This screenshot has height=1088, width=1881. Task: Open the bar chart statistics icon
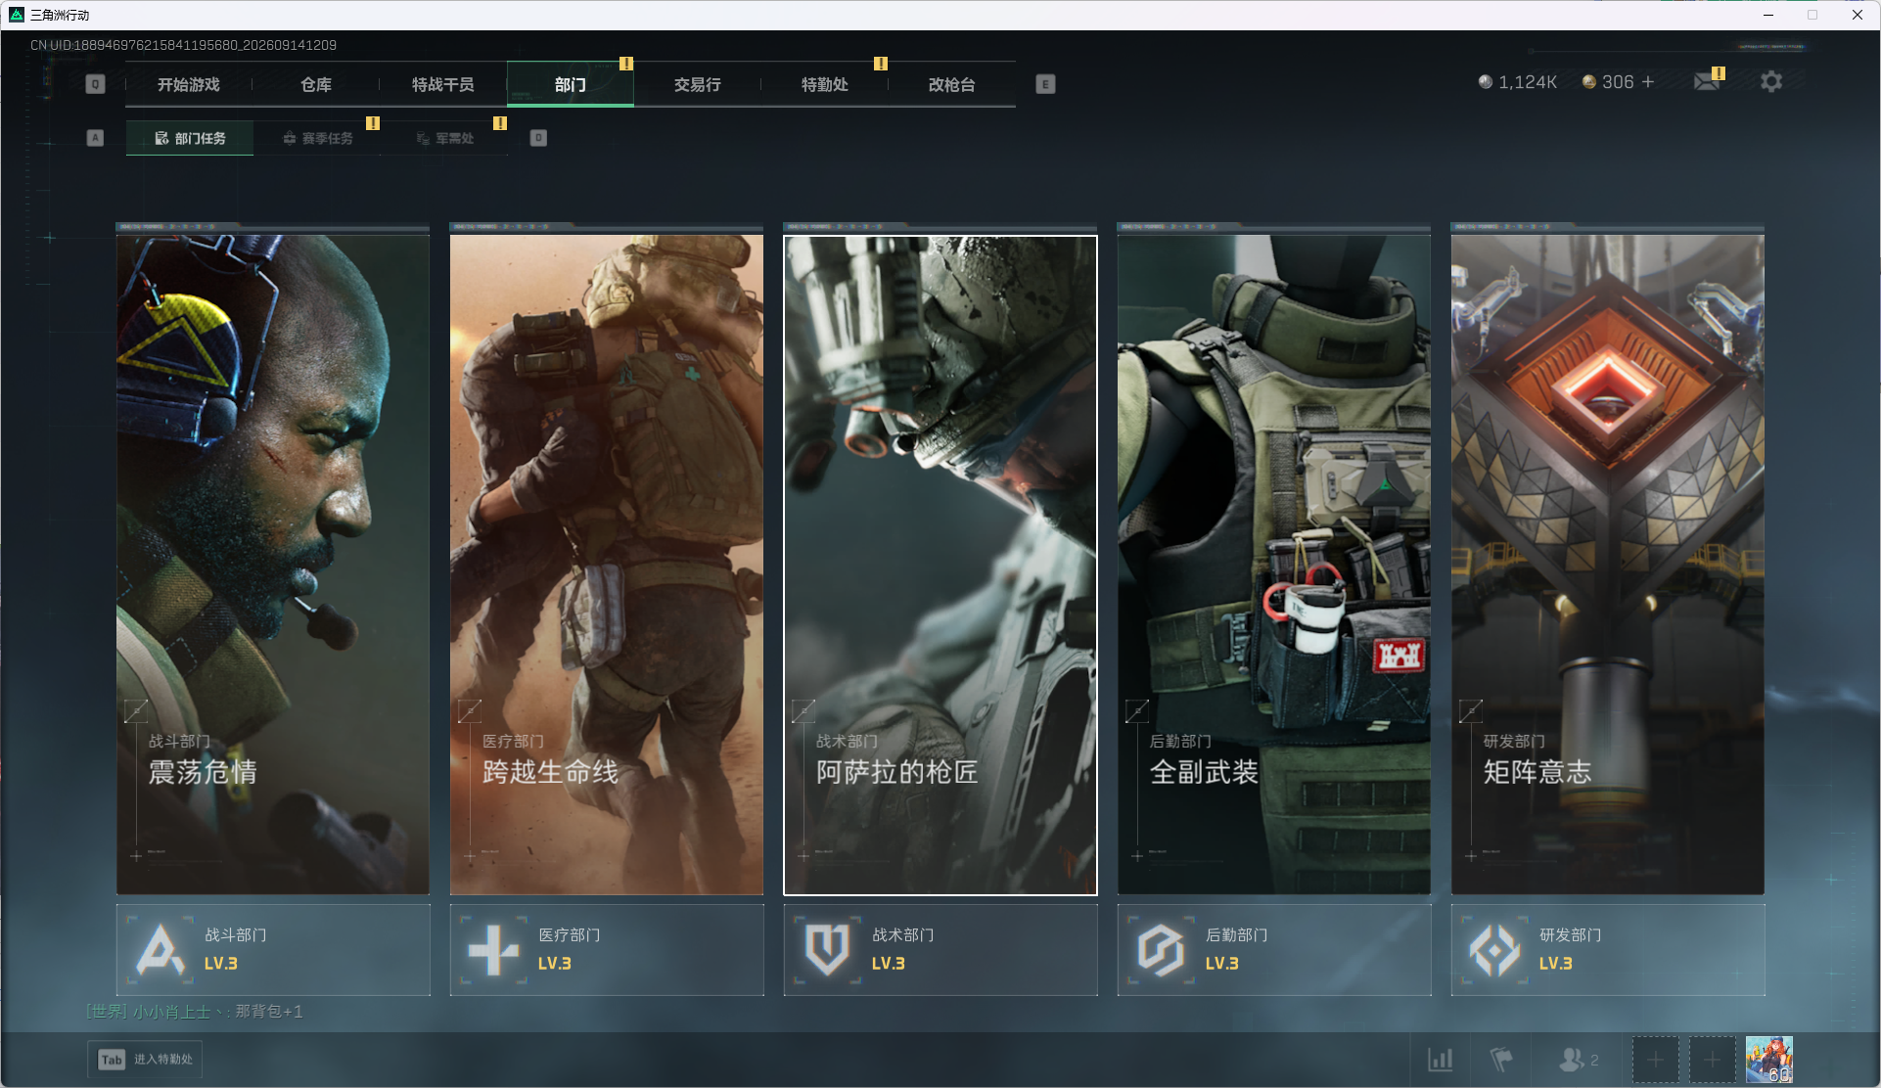pyautogui.click(x=1441, y=1060)
